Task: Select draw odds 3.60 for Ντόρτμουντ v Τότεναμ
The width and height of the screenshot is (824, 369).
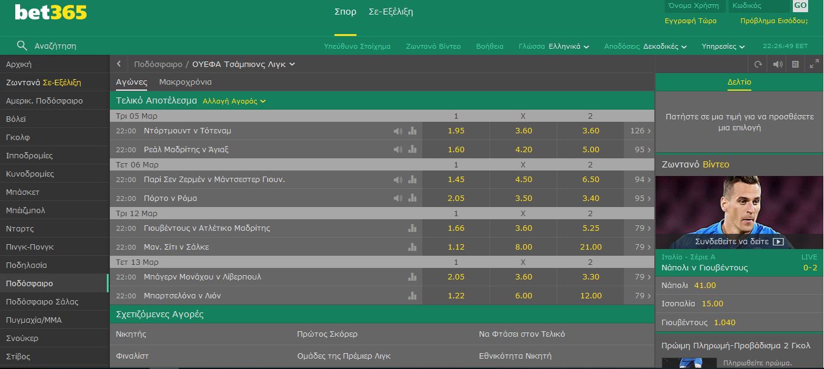Action: click(523, 130)
